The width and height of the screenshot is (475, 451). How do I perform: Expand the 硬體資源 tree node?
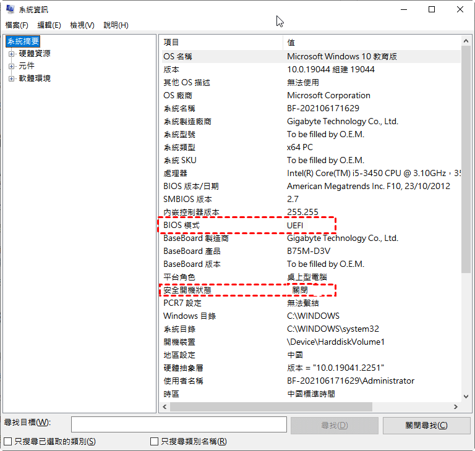click(x=11, y=54)
